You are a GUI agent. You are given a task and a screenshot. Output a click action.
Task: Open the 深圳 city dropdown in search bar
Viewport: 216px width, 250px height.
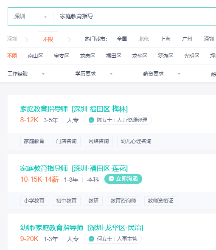[x=30, y=17]
